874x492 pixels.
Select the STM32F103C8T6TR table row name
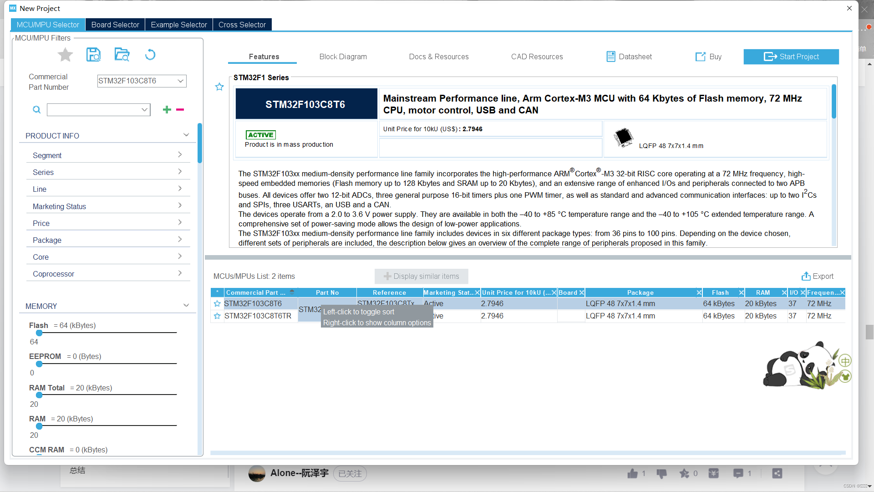pos(258,316)
